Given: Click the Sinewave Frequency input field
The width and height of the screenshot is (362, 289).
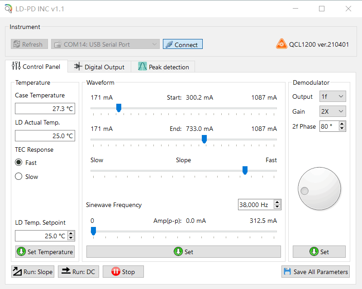Looking at the screenshot, I should [x=255, y=205].
